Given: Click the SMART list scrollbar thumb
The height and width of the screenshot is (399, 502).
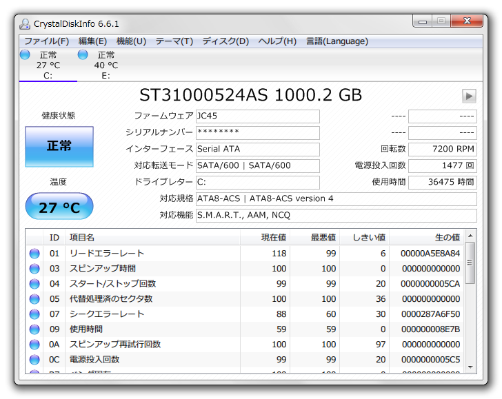Looking at the screenshot, I should click(x=470, y=263).
